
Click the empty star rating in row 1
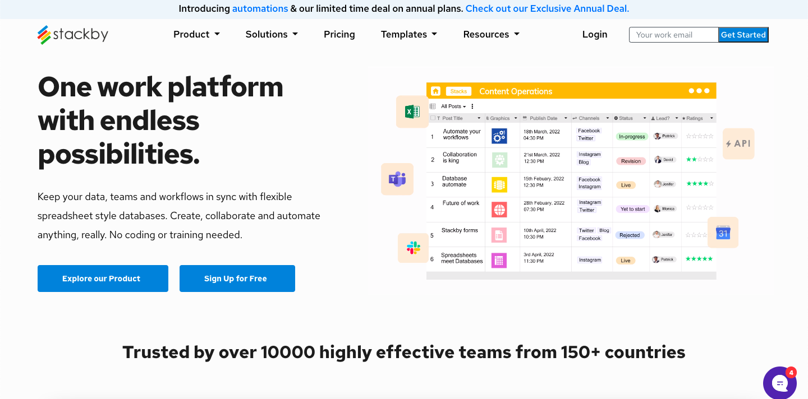[700, 136]
